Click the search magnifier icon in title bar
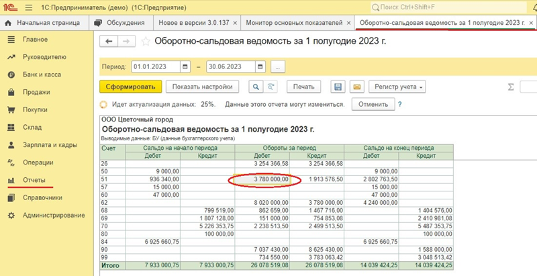This screenshot has width=537, height=276. (x=375, y=7)
